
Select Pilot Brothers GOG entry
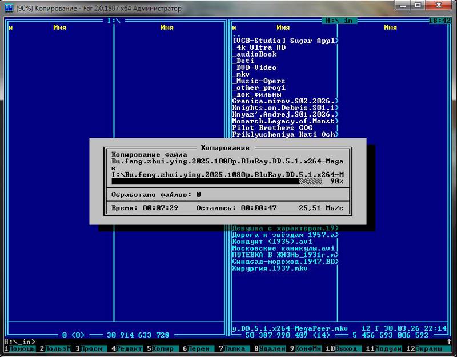click(272, 127)
